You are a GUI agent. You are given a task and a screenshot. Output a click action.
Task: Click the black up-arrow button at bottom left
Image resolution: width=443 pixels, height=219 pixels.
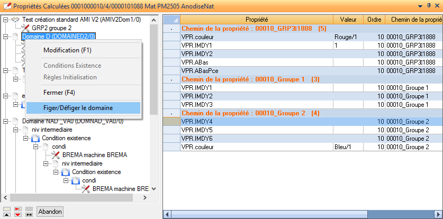(x=7, y=215)
